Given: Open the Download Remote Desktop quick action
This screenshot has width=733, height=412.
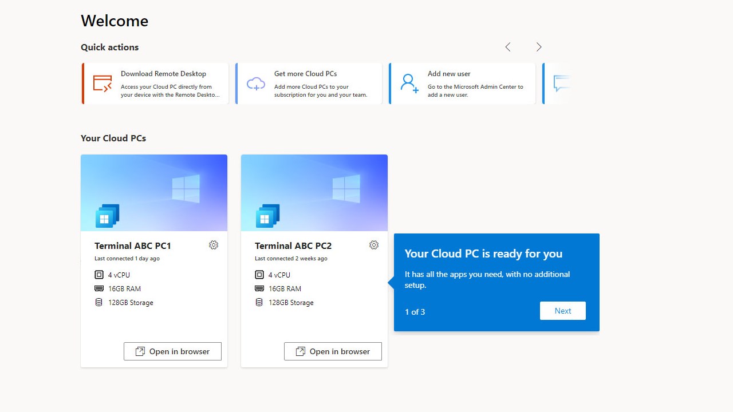Looking at the screenshot, I should click(x=155, y=84).
